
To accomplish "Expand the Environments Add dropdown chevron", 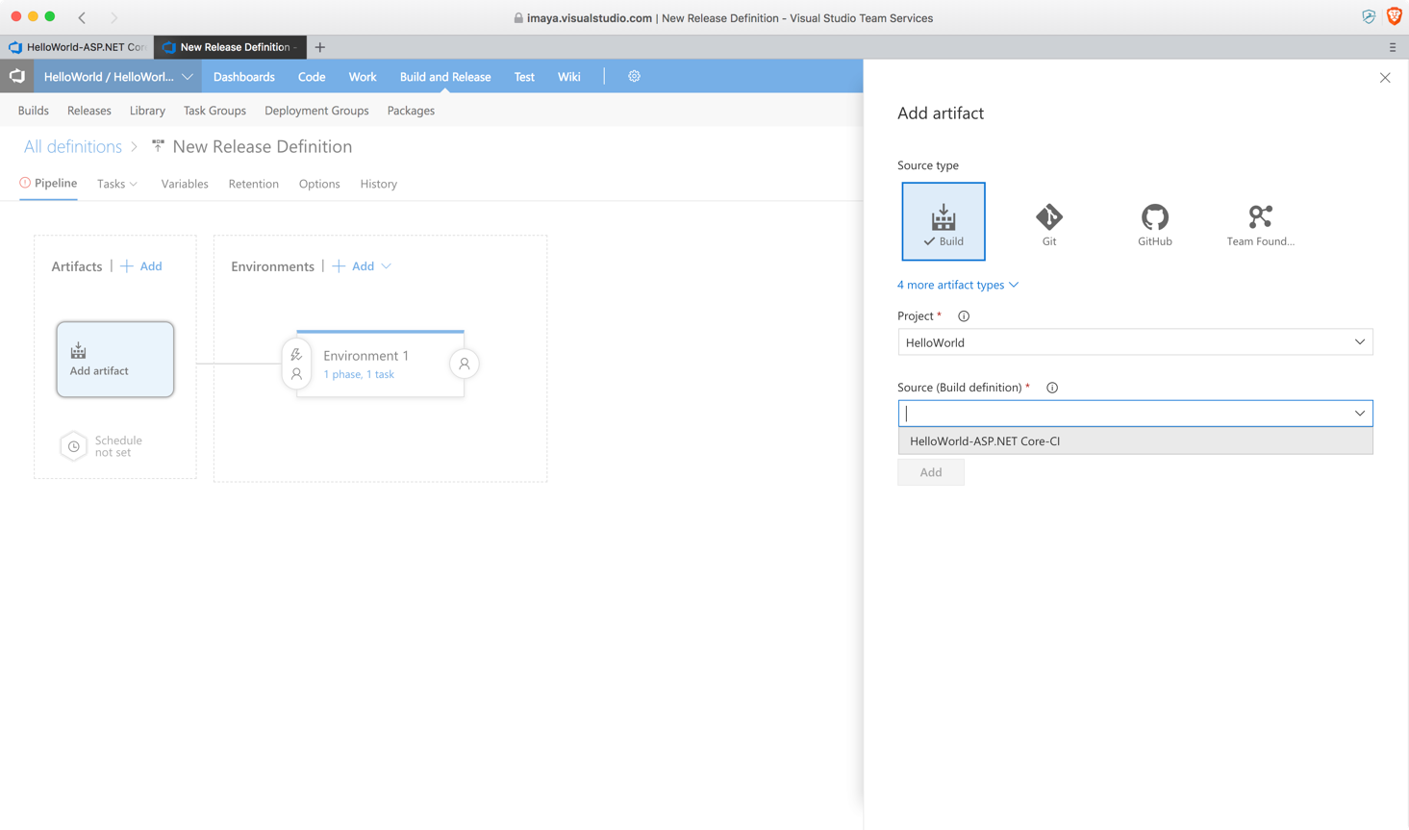I will [386, 266].
